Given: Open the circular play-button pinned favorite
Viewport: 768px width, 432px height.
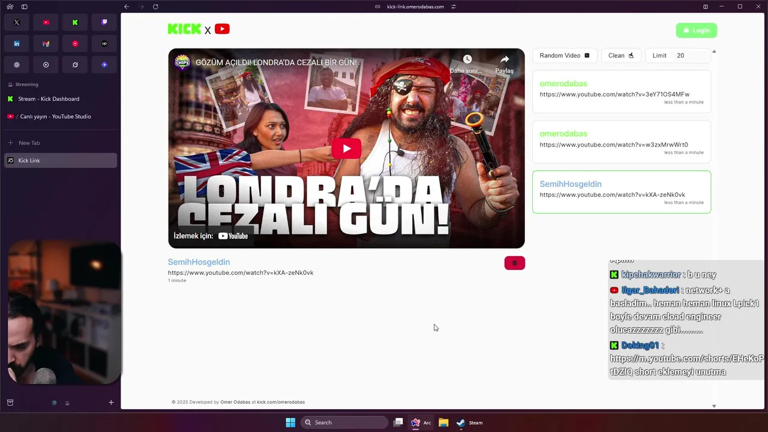Looking at the screenshot, I should (46, 65).
